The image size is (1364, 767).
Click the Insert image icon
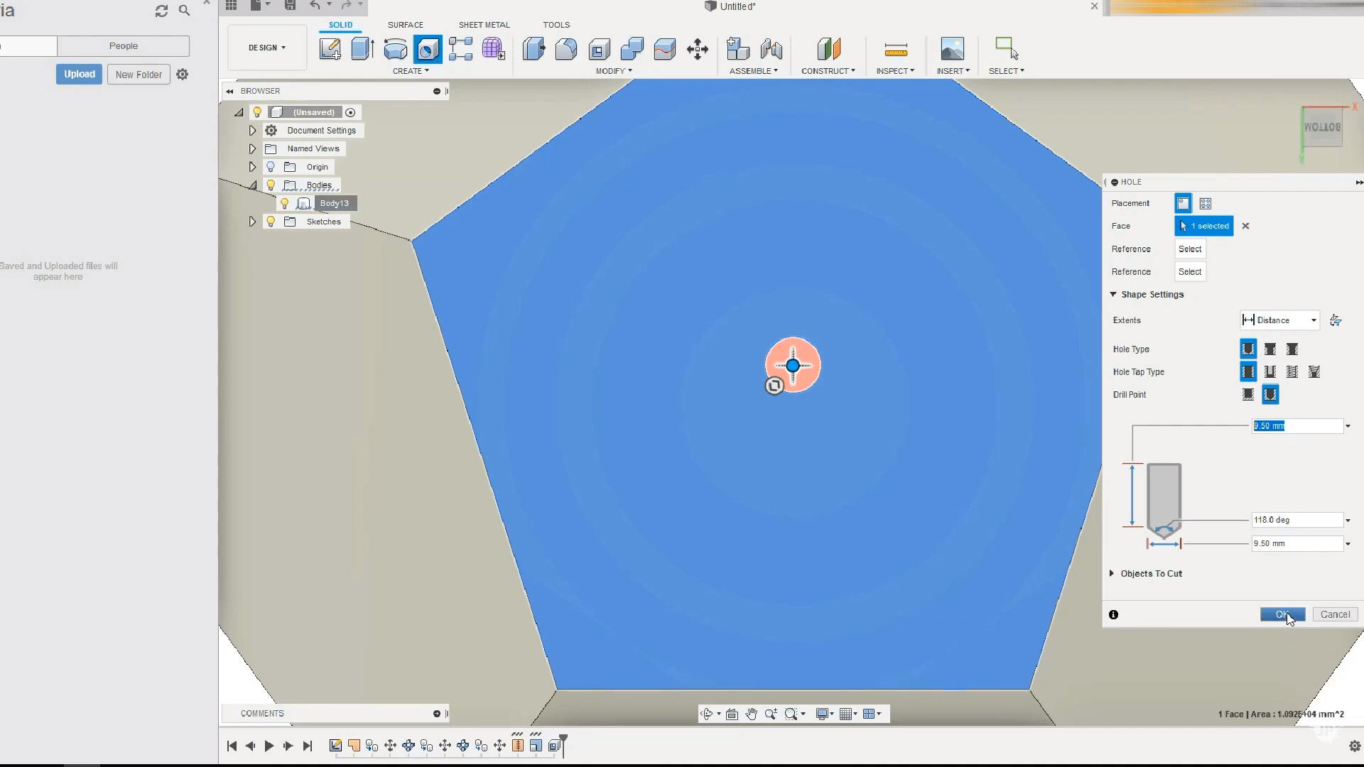(x=952, y=49)
